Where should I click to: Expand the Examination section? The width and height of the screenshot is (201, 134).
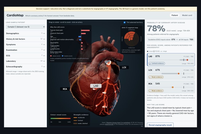pyautogui.click(x=25, y=50)
